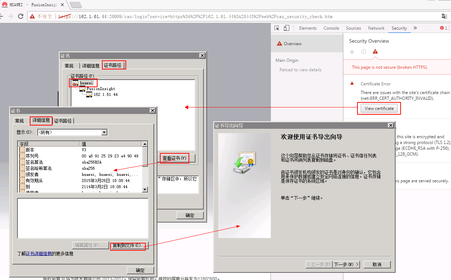
Task: Switch to the Console tab in DevTools
Action: 331,28
